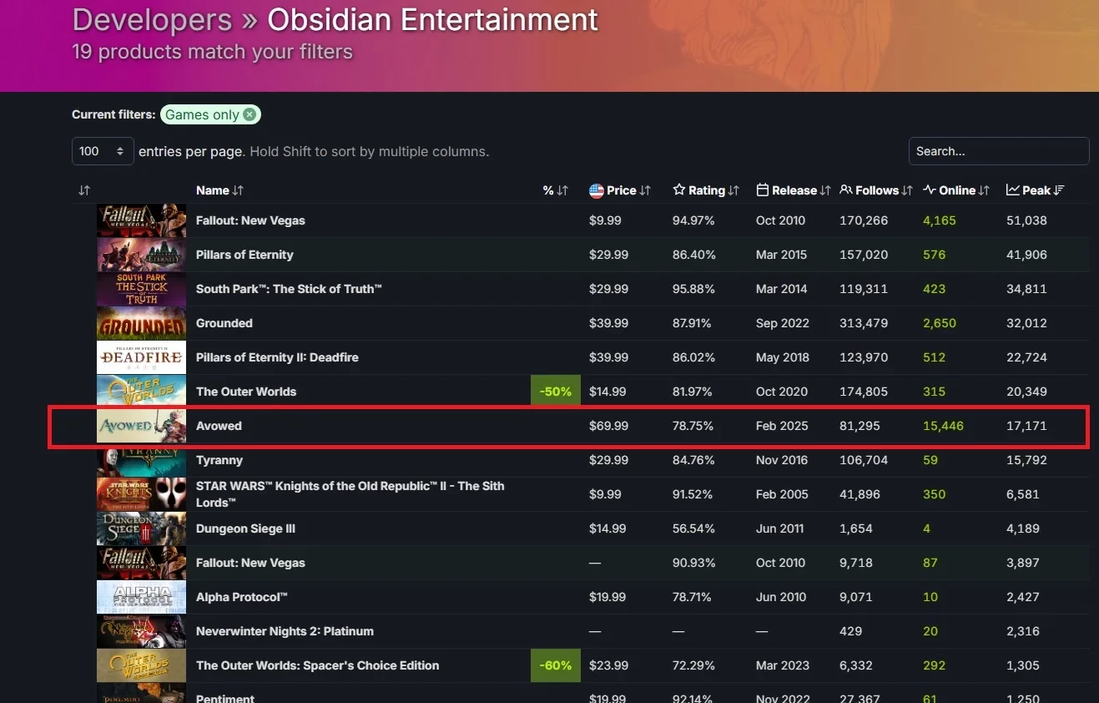Sort by Release calendar column header
Viewport: 1099px width, 703px height.
pos(793,190)
